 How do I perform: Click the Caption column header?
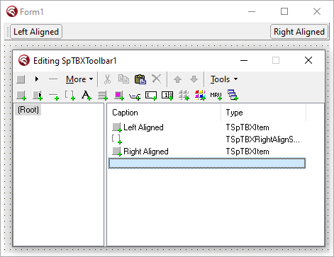[165, 113]
